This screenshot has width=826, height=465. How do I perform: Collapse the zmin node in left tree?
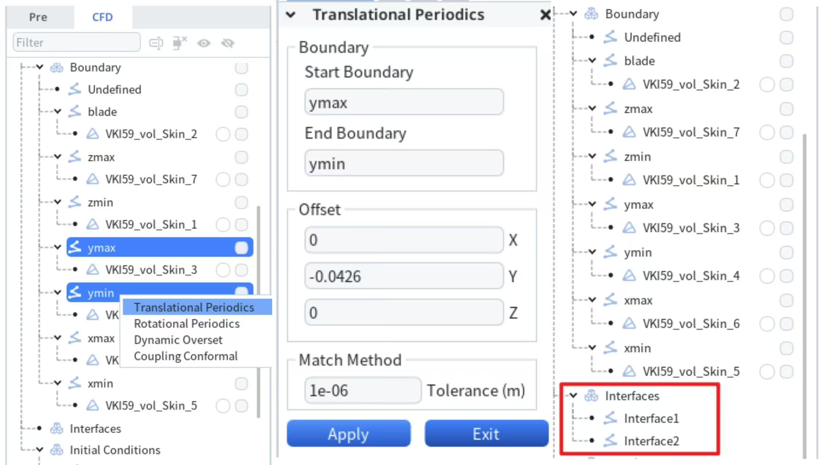click(x=58, y=202)
